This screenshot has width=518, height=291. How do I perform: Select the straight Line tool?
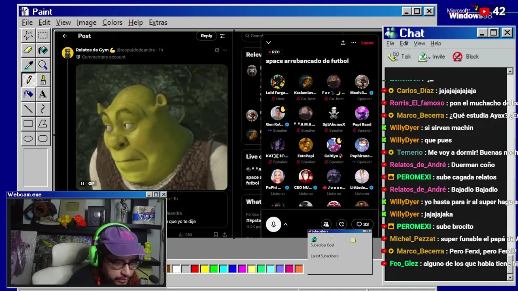pos(28,109)
